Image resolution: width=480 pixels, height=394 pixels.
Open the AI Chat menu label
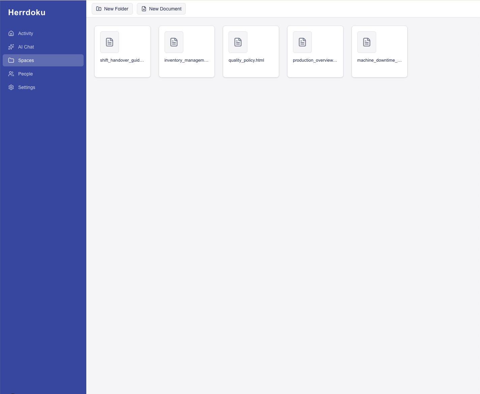coord(26,47)
